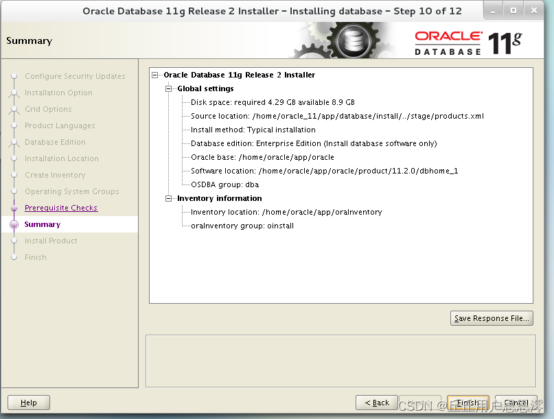Select the Installation Location step
This screenshot has width=554, height=419.
[x=62, y=158]
